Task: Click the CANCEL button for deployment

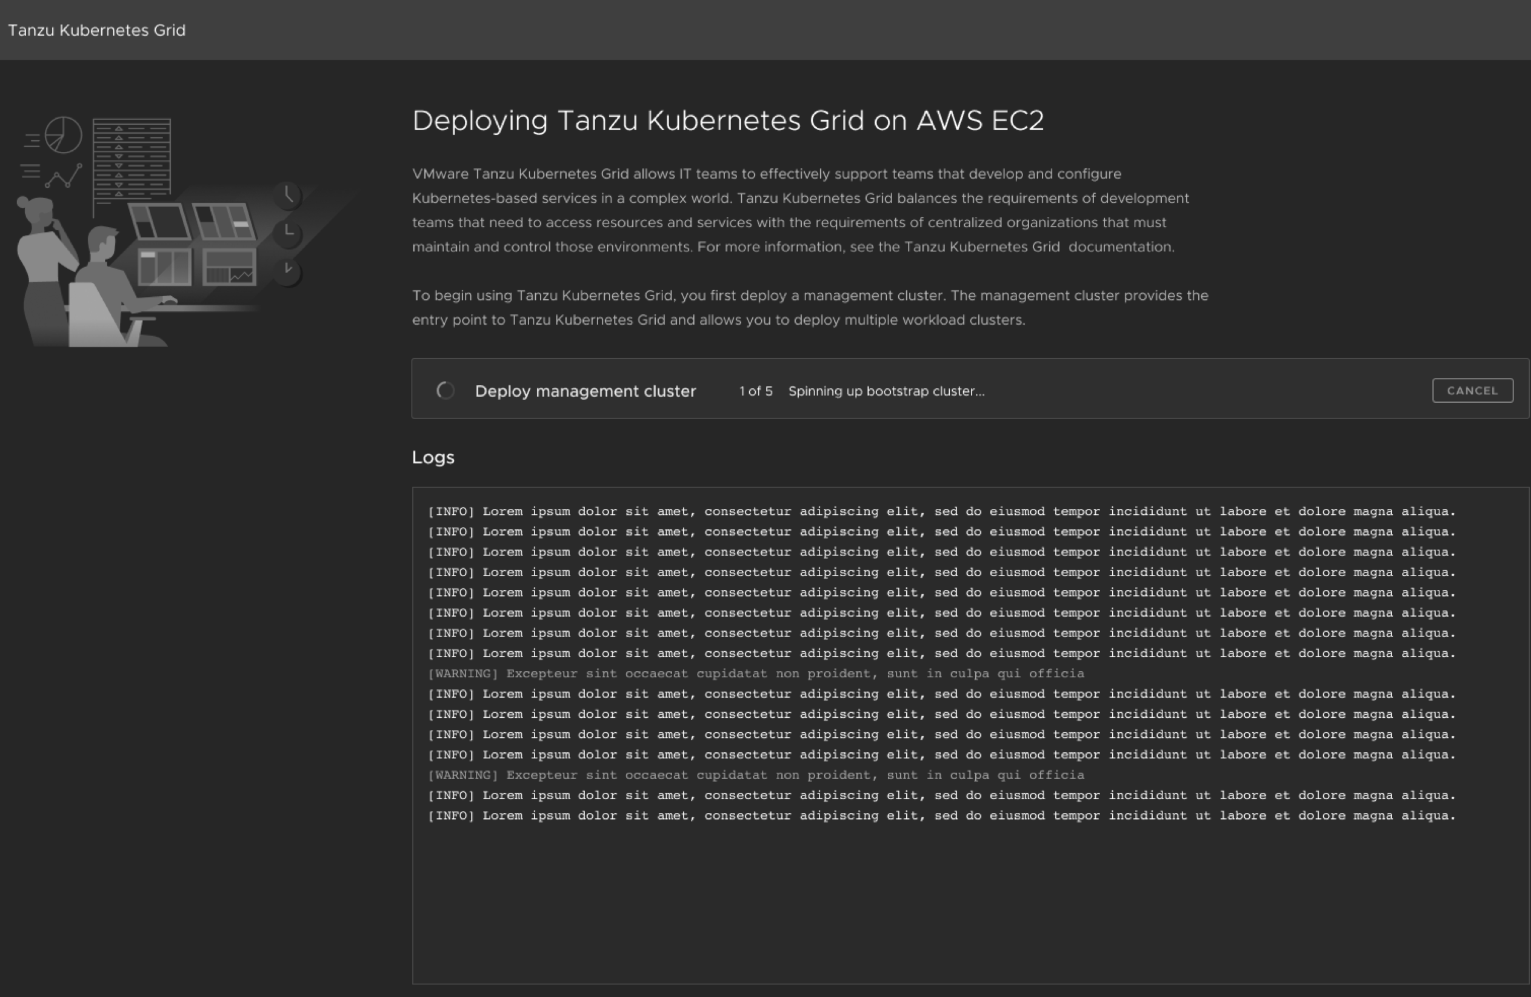Action: 1472,390
